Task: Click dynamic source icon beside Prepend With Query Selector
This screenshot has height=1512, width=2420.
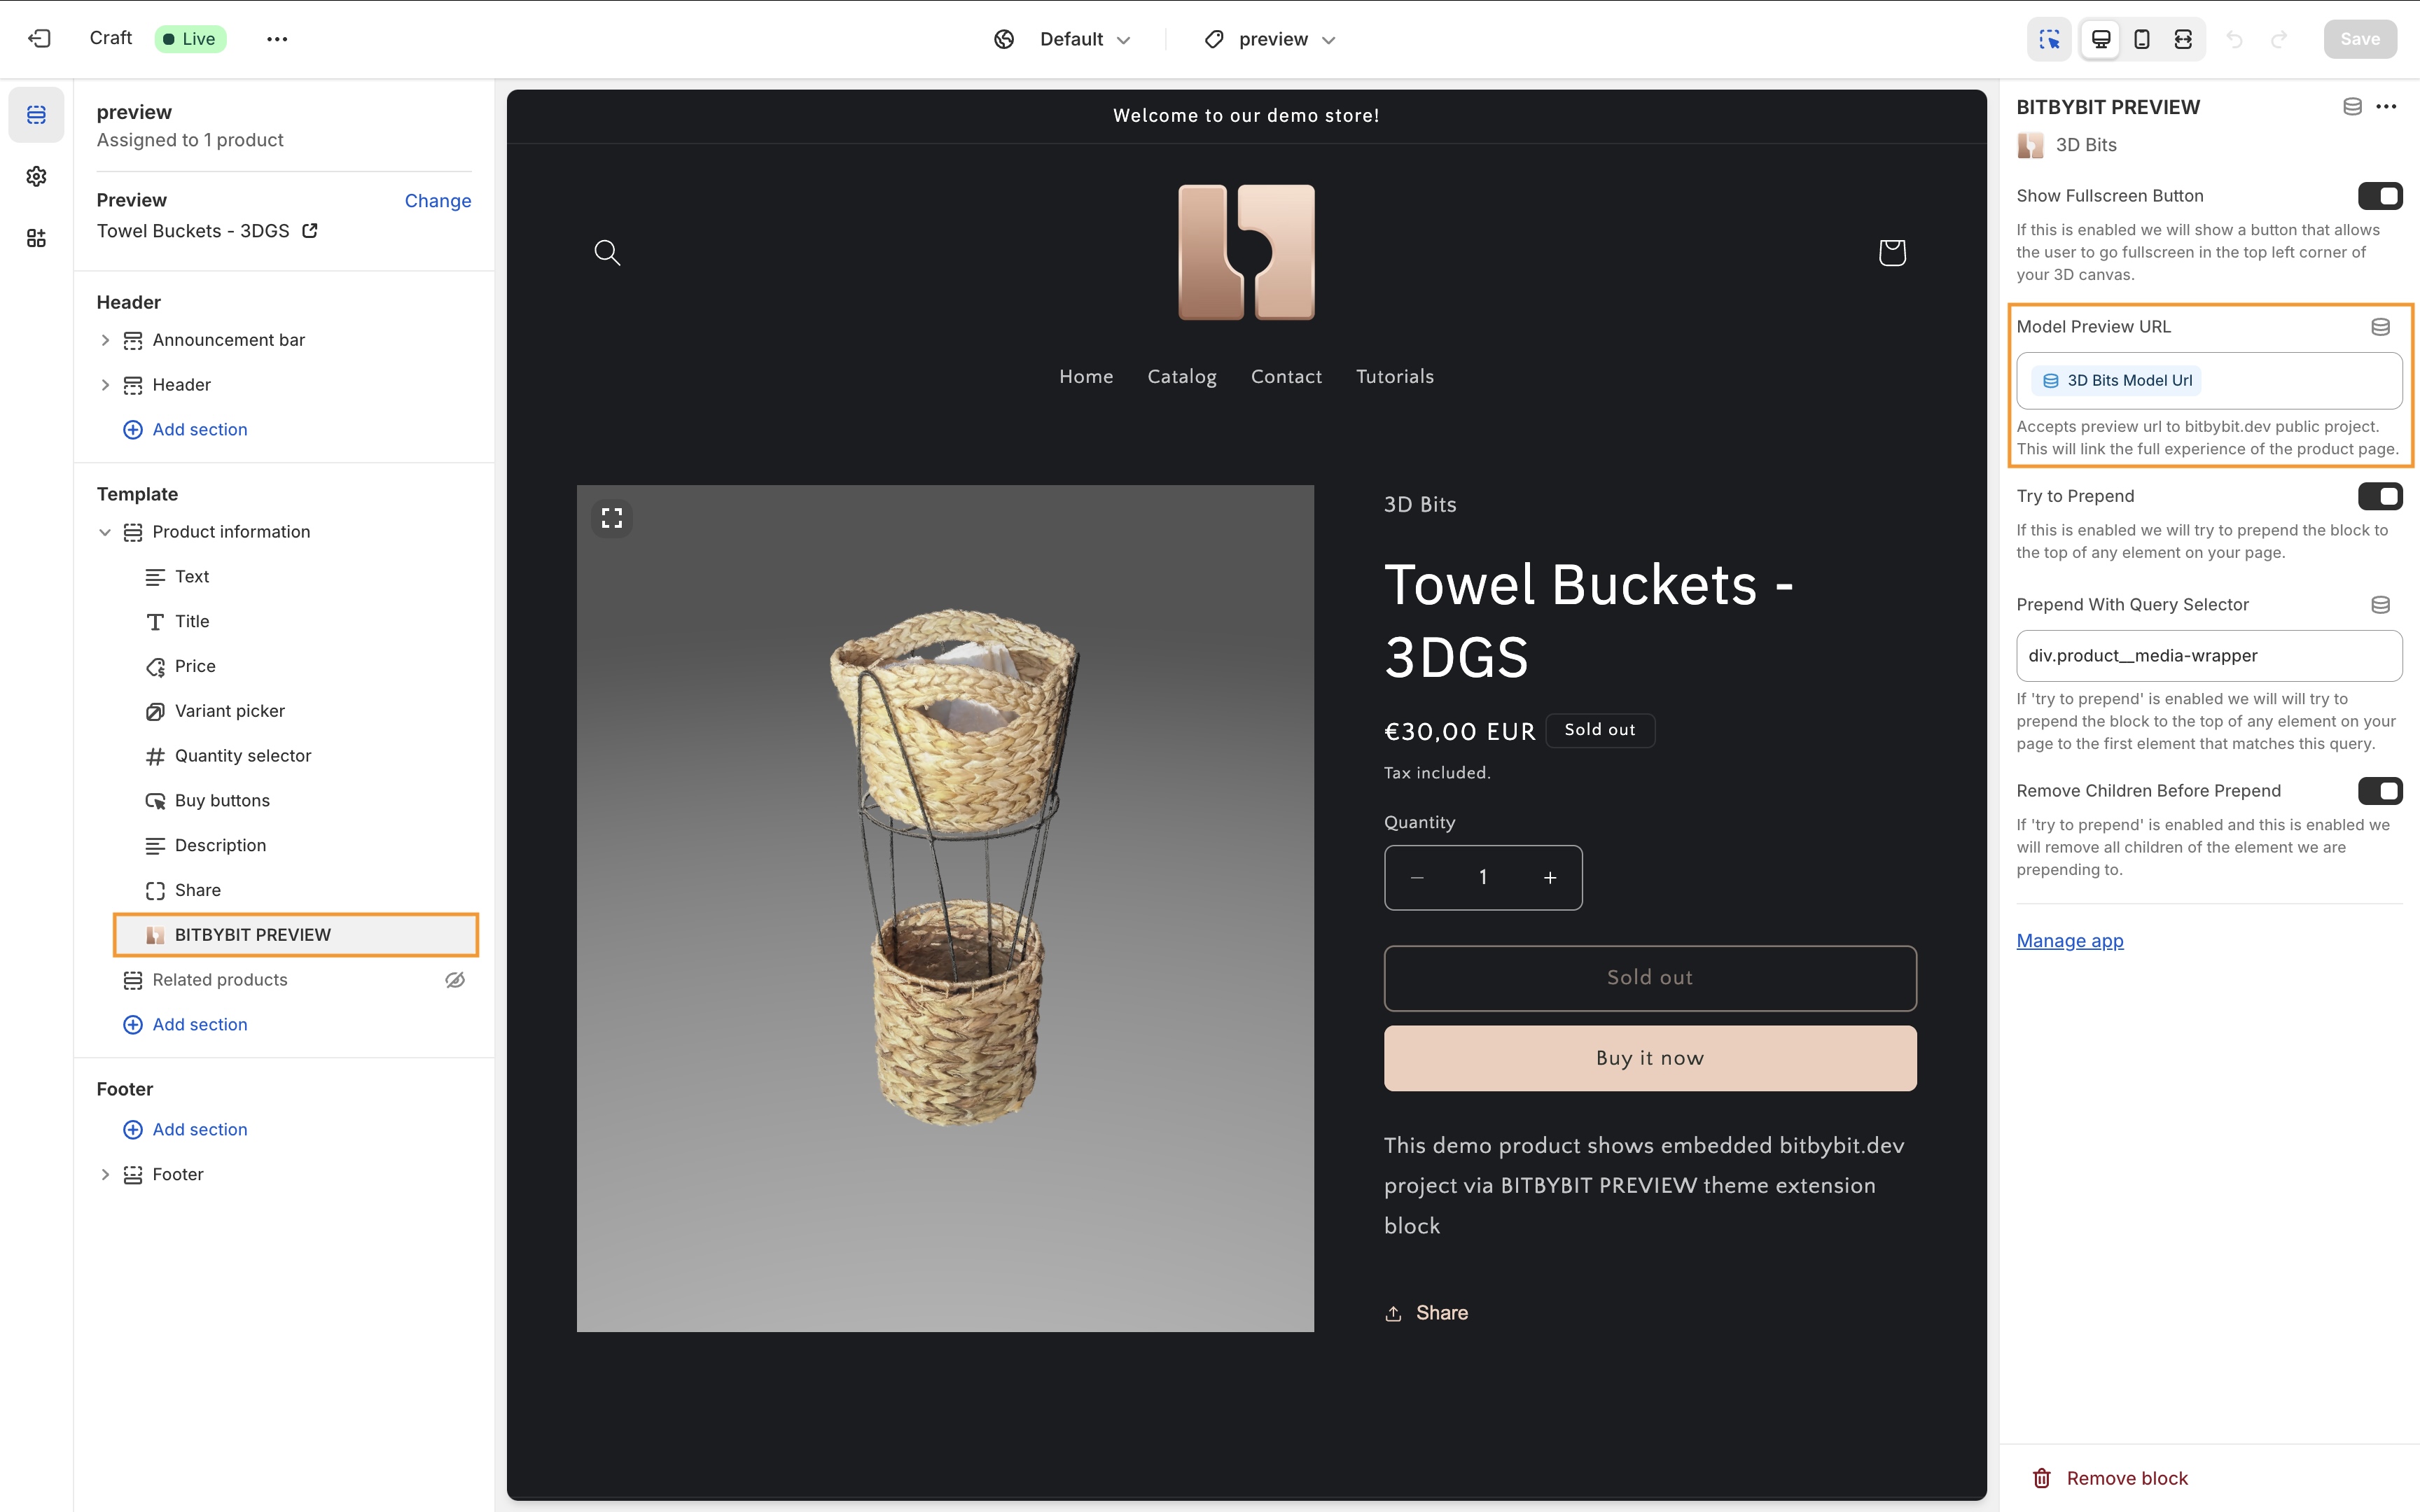Action: 2381,605
